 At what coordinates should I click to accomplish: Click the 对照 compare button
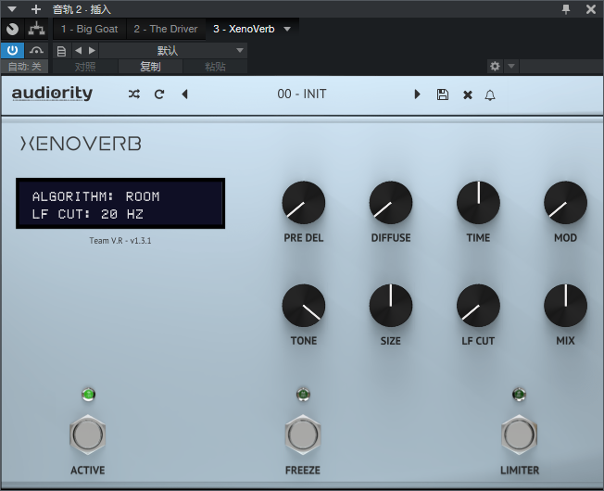[85, 67]
